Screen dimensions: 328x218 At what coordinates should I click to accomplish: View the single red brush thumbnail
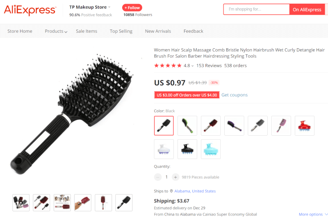pos(103,202)
